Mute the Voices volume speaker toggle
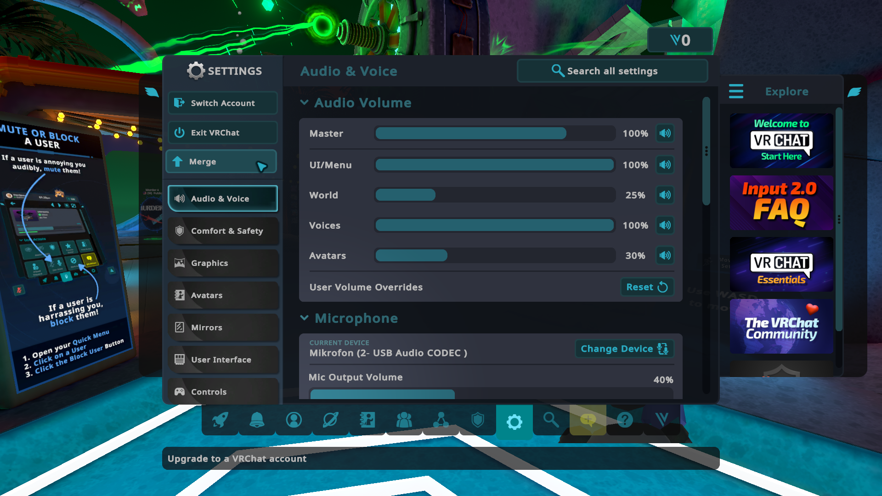Viewport: 882px width, 496px height. (665, 225)
